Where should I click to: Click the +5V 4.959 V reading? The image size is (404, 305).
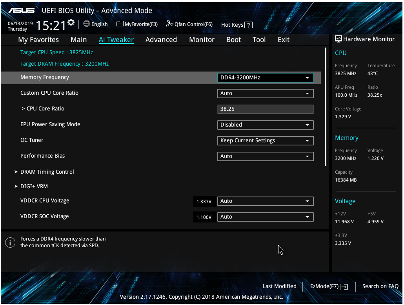point(375,222)
